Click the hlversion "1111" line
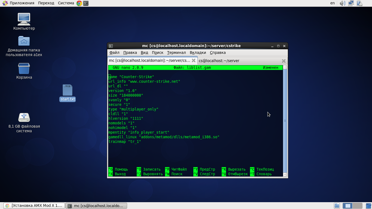The width and height of the screenshot is (372, 209). 126,118
